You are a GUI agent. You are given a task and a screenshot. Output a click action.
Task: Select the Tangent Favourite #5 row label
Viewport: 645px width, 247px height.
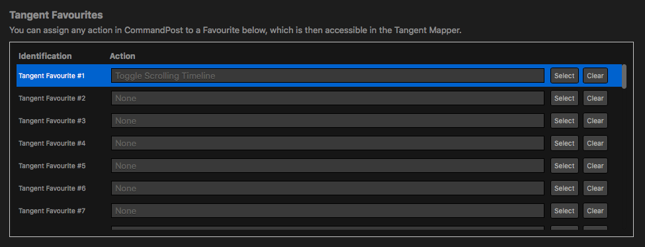coord(52,166)
